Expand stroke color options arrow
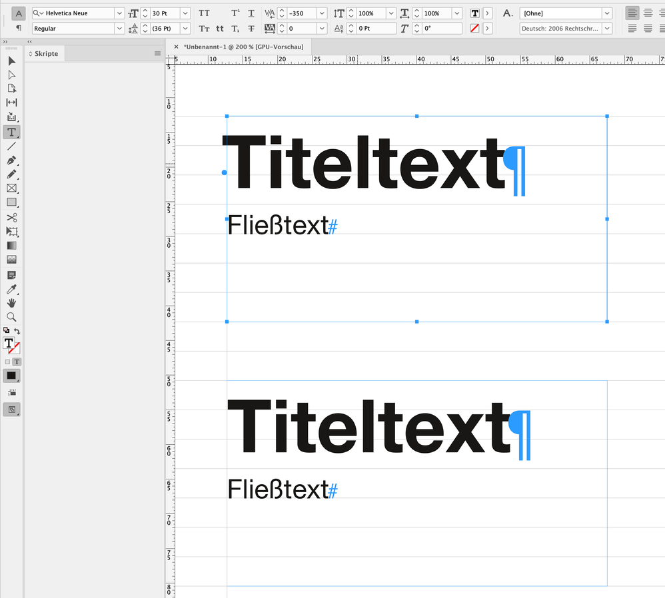Image resolution: width=665 pixels, height=598 pixels. tap(487, 29)
